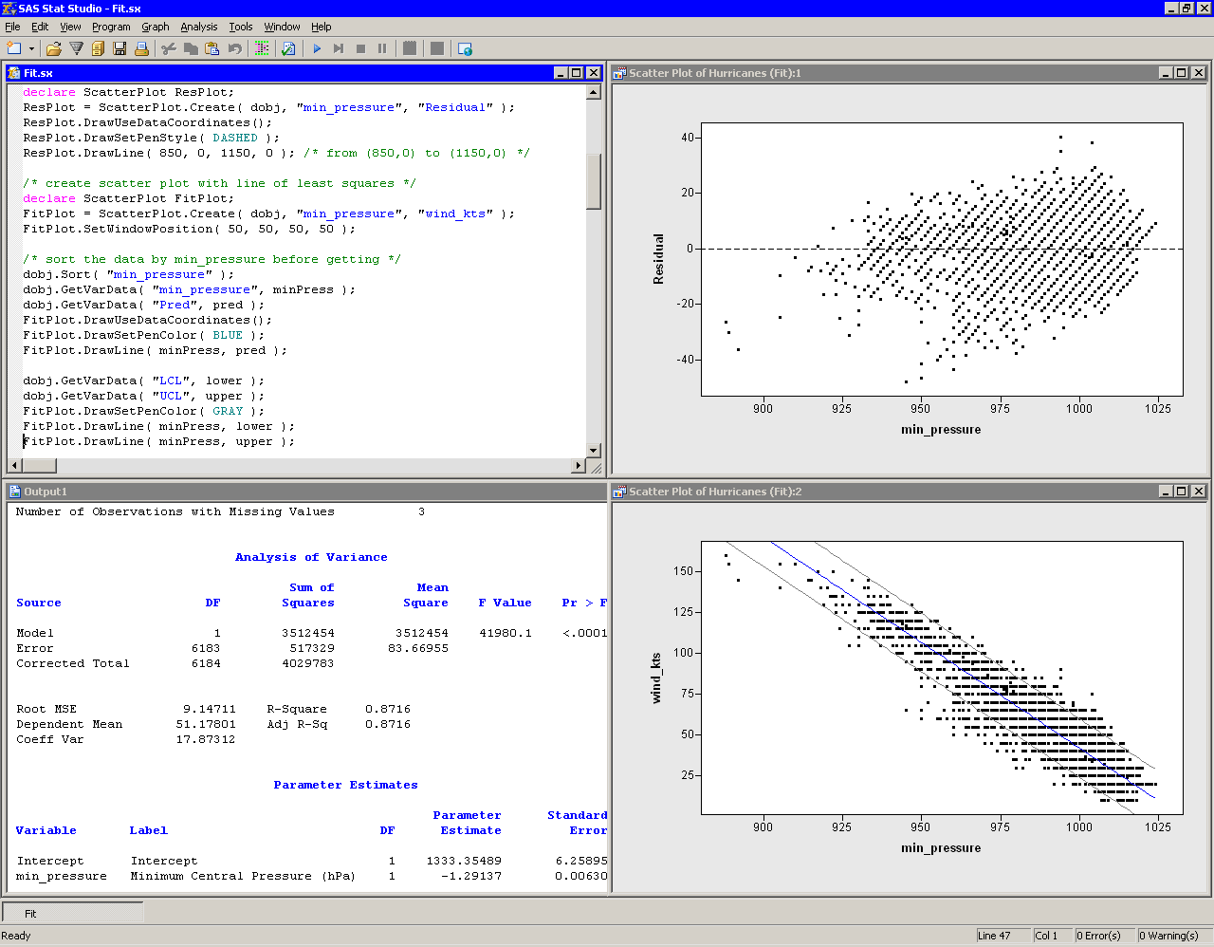This screenshot has height=947, width=1214.
Task: Click the Copy toolbar icon
Action: pos(191,48)
